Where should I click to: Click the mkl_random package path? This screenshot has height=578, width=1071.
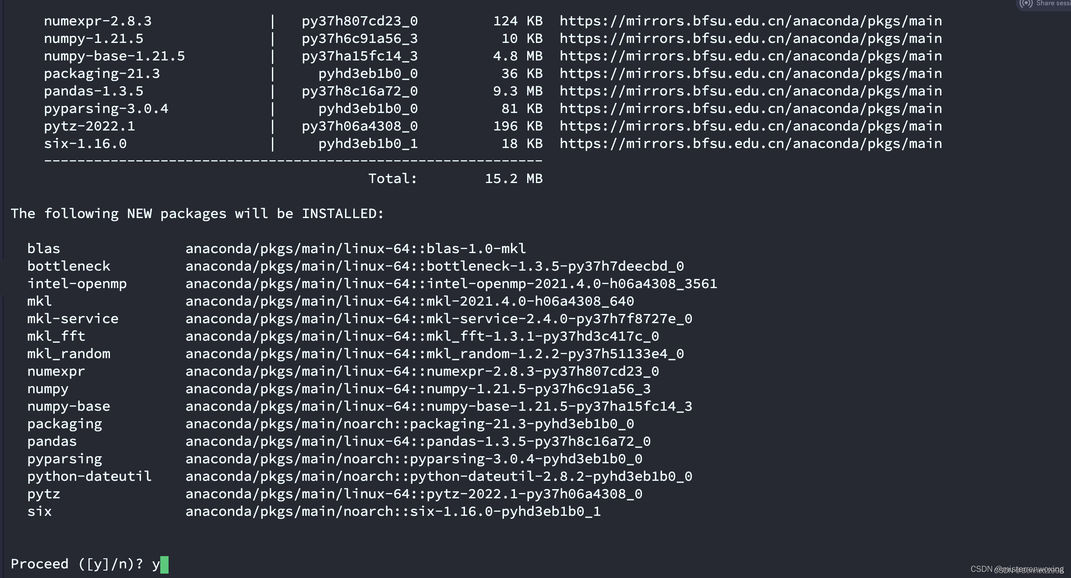coord(434,354)
